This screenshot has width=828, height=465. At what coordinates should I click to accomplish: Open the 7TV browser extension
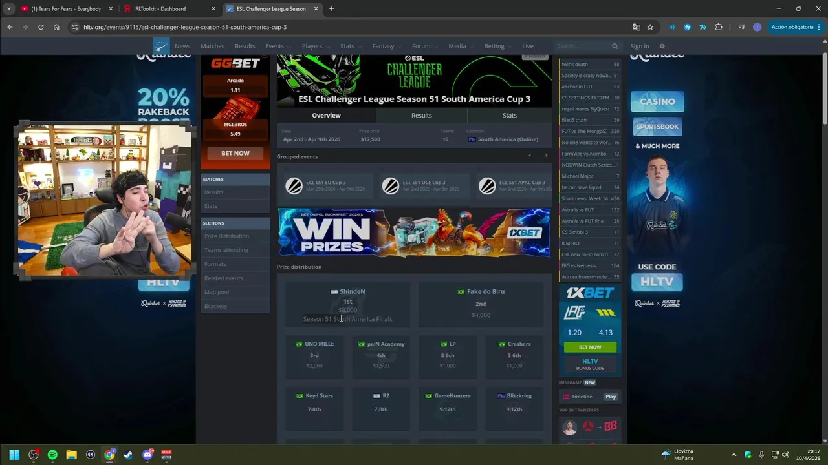point(703,27)
